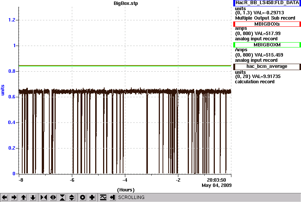Click the vertical 'units' y-axis label

point(3,90)
